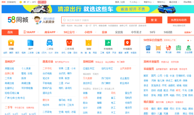Expand the 58公众号 menu

70,32
